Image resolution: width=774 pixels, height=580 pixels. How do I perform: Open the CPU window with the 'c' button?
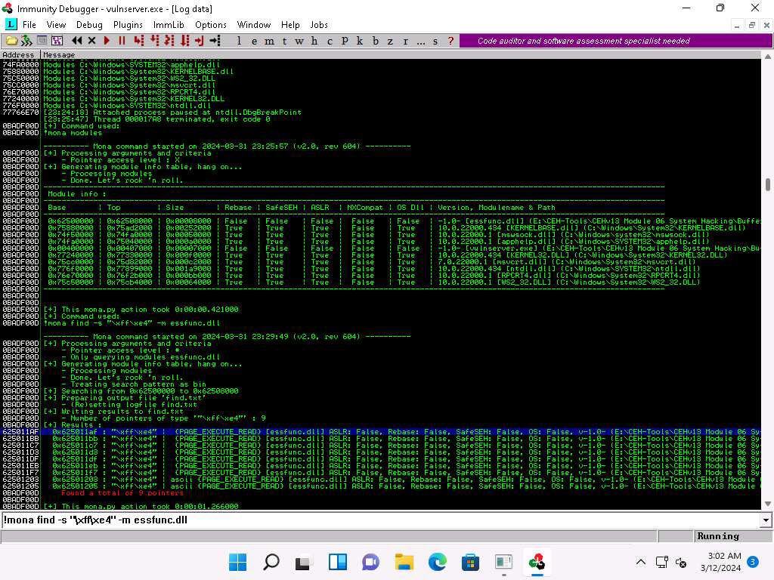click(330, 41)
